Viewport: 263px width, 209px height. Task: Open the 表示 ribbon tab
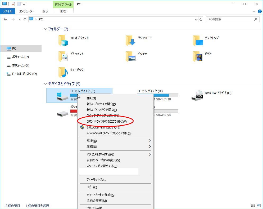point(45,11)
